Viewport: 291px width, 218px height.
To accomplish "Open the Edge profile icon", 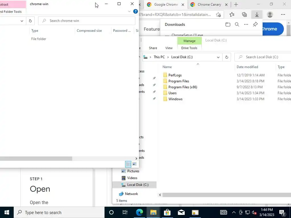I will point(270,14).
